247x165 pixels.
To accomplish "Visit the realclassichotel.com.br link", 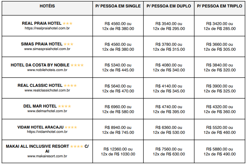I will tap(47, 90).
